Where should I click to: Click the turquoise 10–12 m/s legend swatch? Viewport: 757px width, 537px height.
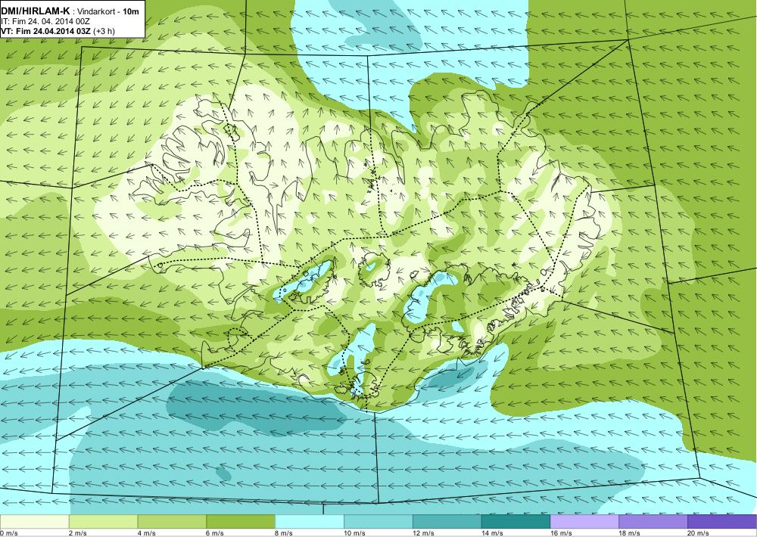tap(378, 522)
